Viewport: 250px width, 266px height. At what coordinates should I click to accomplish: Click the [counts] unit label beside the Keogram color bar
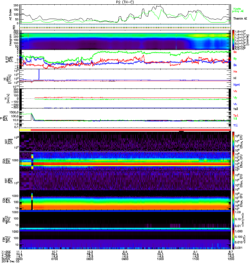point(247,40)
